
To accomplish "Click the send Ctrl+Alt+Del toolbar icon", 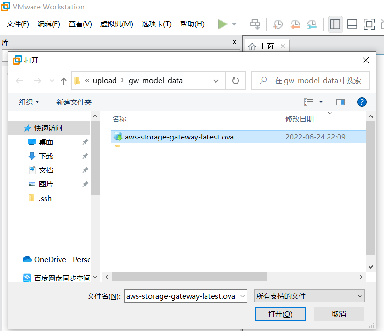I will pyautogui.click(x=255, y=24).
